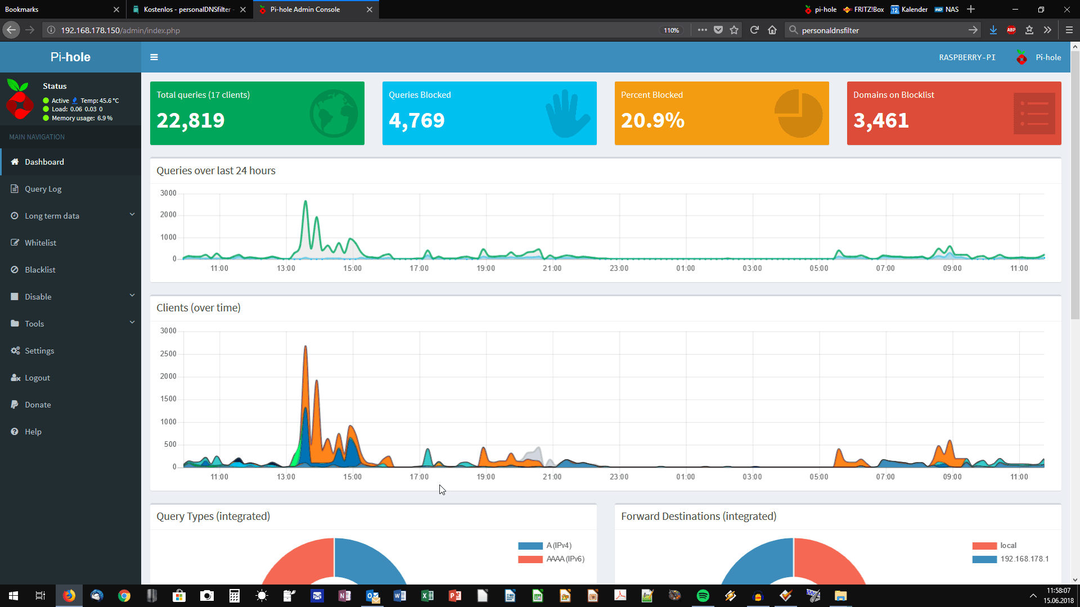Click the Adblock Plus ABP icon

[x=1011, y=30]
